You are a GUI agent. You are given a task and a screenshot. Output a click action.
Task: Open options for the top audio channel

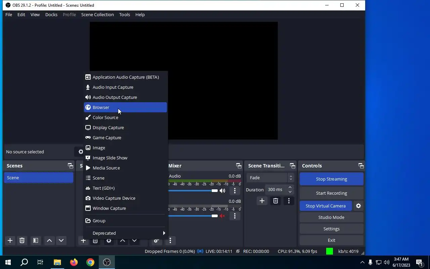pyautogui.click(x=235, y=191)
